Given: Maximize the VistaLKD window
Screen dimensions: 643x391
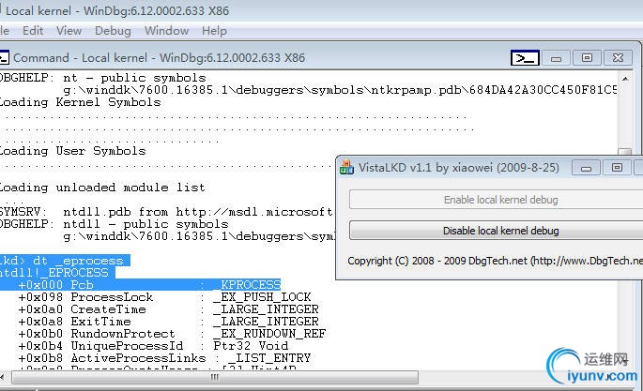Looking at the screenshot, I should pyautogui.click(x=617, y=168).
